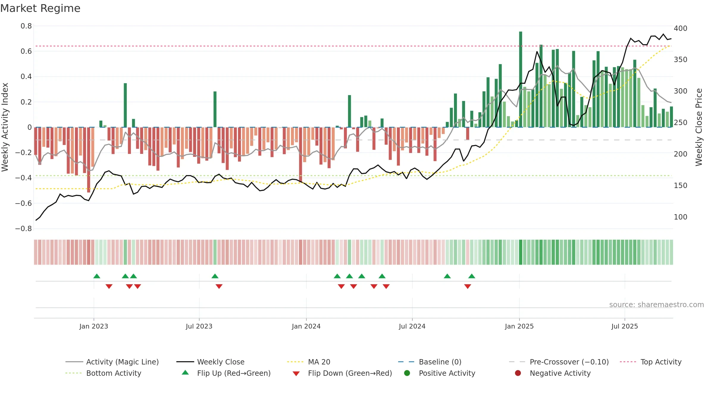714x401 pixels.
Task: Click the red Flip Down legend triangle icon
Action: (x=296, y=374)
